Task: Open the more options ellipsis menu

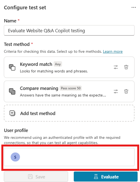Action: click(134, 7)
